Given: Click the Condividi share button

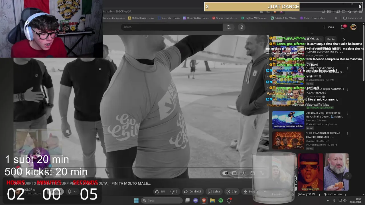Looking at the screenshot, I should click(x=193, y=192).
